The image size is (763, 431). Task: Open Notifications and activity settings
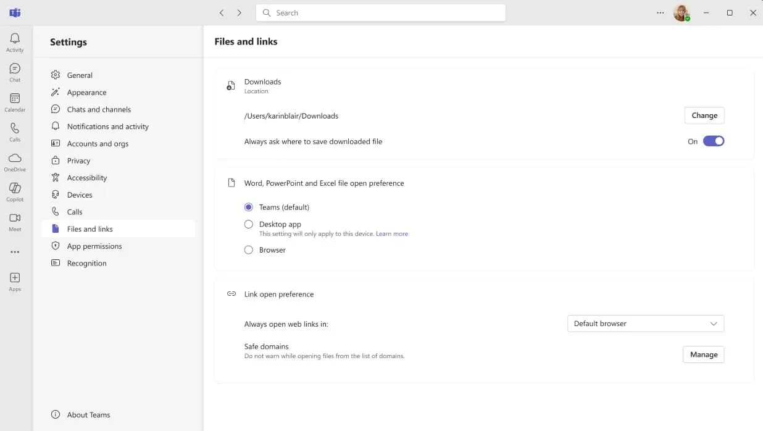[x=119, y=127]
